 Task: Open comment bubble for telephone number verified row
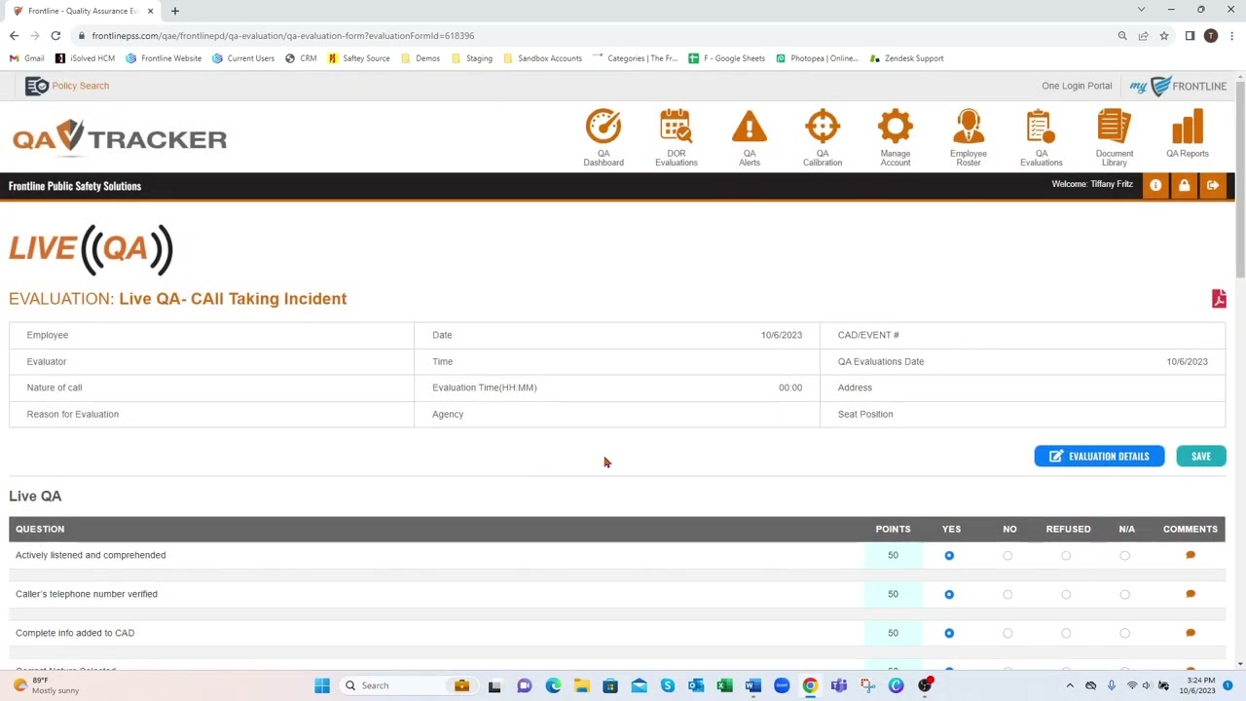click(x=1191, y=594)
